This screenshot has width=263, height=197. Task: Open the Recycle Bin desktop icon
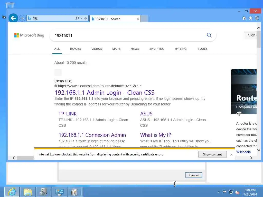click(x=10, y=5)
